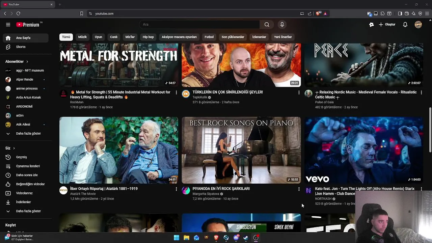Open the Abonelikler section chevron

pyautogui.click(x=27, y=62)
